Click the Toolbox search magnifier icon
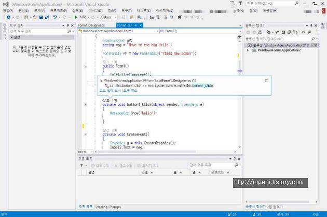Viewport: 327px width, 217px height. pyautogui.click(x=70, y=31)
